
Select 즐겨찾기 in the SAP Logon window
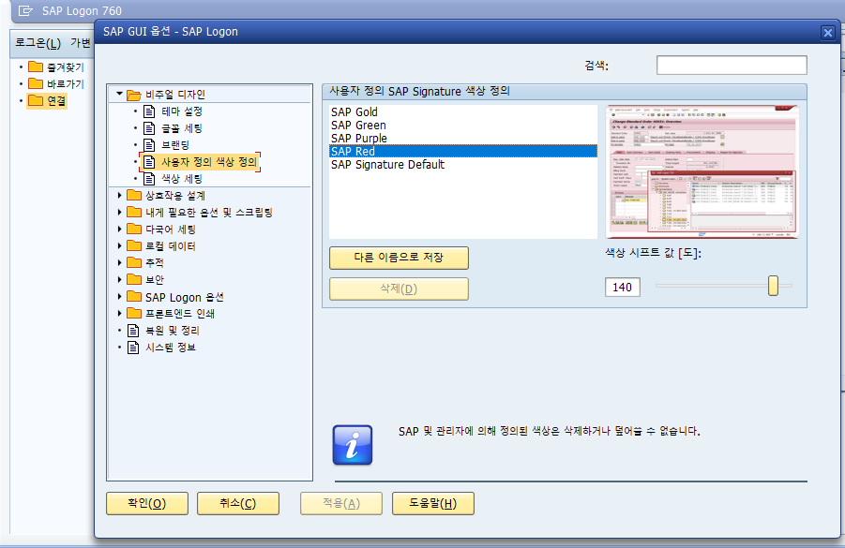click(x=66, y=67)
